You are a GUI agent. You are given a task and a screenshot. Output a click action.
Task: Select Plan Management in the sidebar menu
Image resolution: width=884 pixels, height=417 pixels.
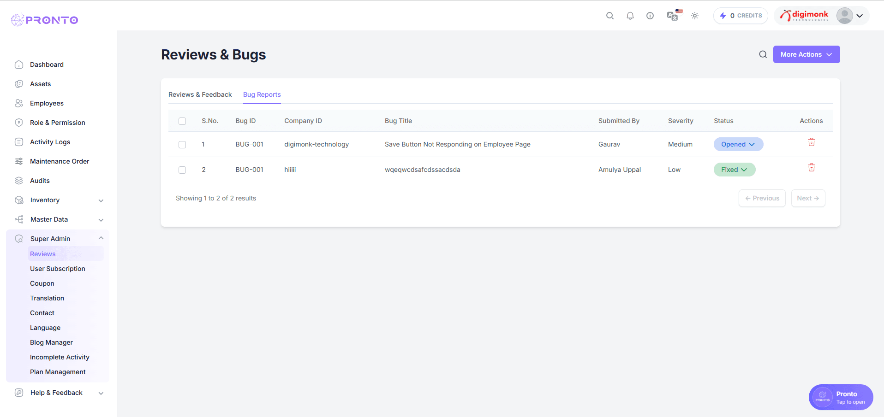58,372
